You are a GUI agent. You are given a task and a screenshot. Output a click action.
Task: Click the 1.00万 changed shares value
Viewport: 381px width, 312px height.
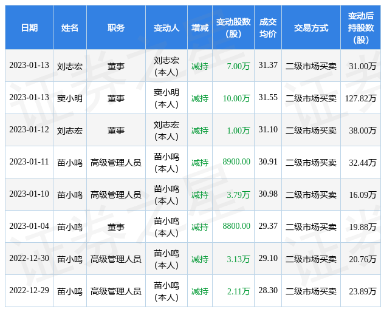pyautogui.click(x=238, y=131)
